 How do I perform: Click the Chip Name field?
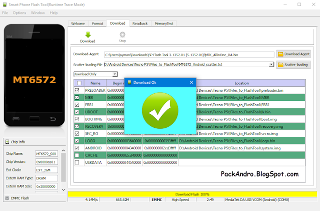click(x=46, y=154)
